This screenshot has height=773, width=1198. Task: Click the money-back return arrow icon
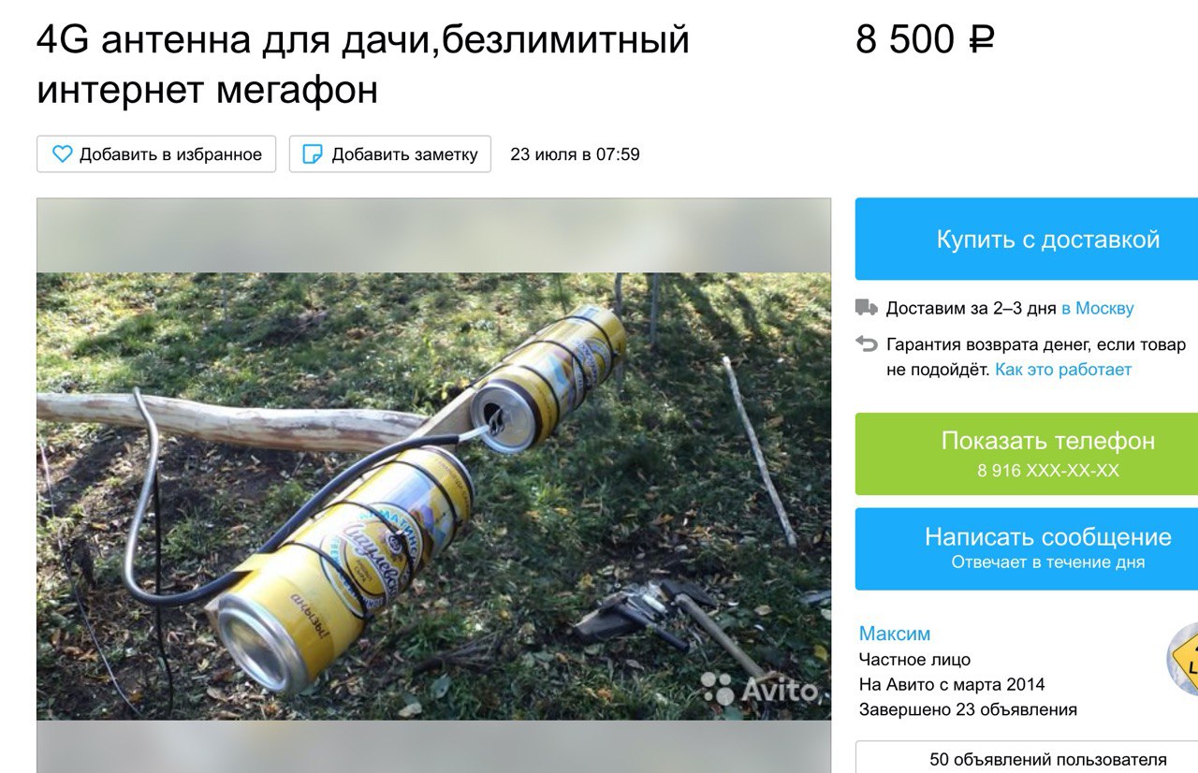click(867, 343)
